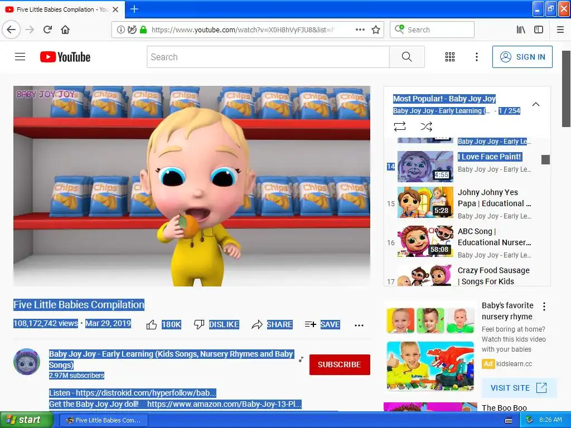Open Baby Joy Joy channel name link
Screen dimensions: 571x428
point(171,359)
